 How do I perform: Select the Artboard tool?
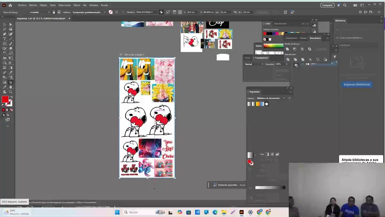[x=11, y=82]
